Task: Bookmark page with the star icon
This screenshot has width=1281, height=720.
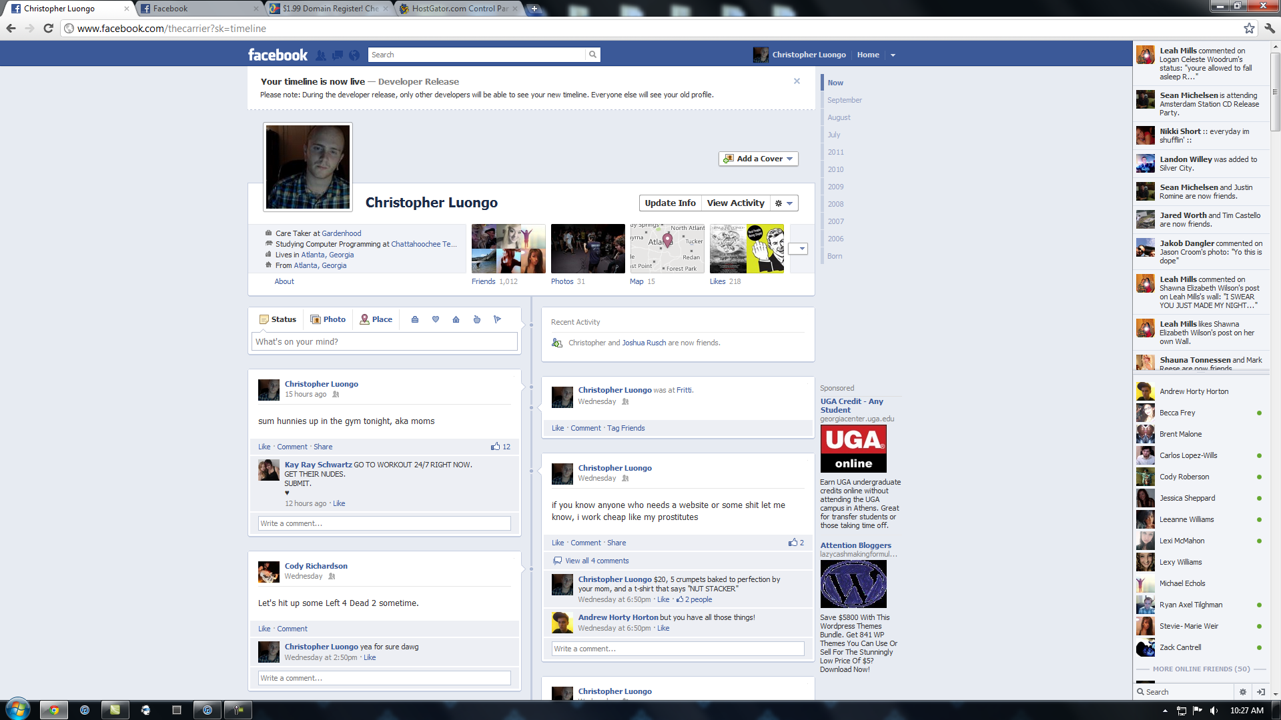Action: point(1249,28)
